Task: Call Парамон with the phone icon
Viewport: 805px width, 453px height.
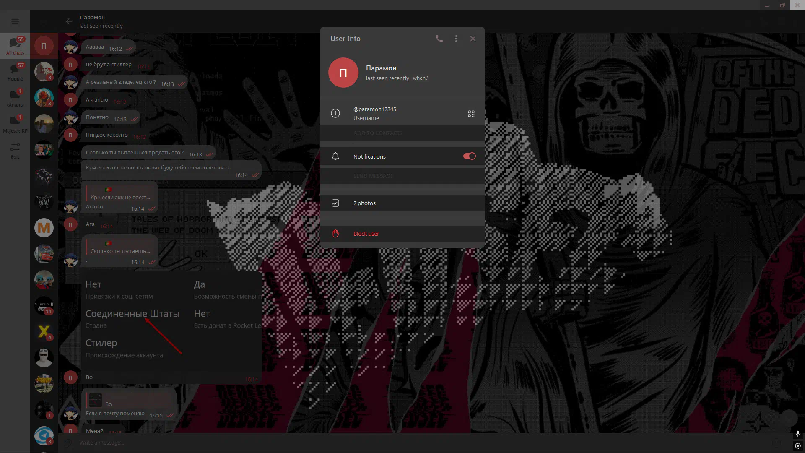Action: 439,39
